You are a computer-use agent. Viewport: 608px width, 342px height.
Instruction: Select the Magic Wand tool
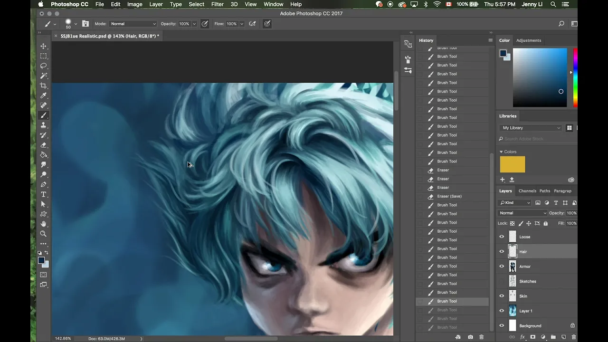pyautogui.click(x=44, y=76)
